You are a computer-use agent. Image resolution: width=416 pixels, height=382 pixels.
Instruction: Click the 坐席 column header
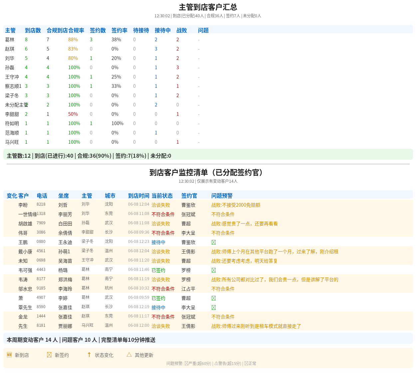click(64, 196)
